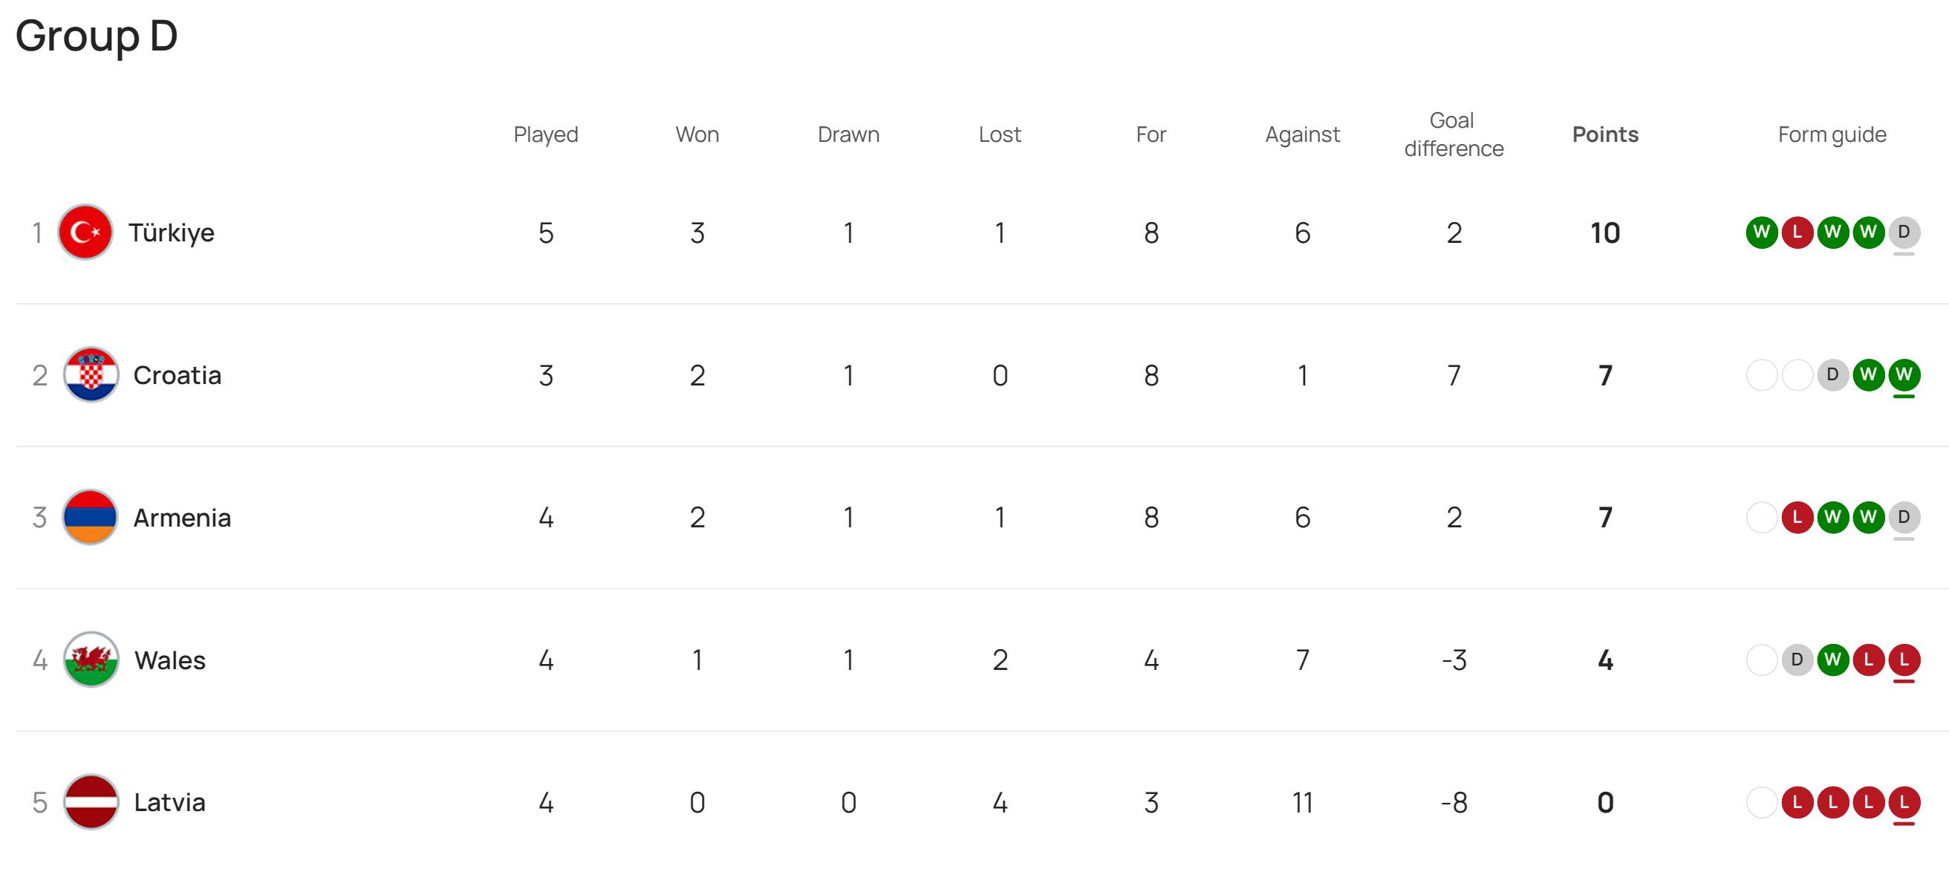This screenshot has height=869, width=1949.
Task: Select Wales's draw form badge
Action: [x=1797, y=660]
